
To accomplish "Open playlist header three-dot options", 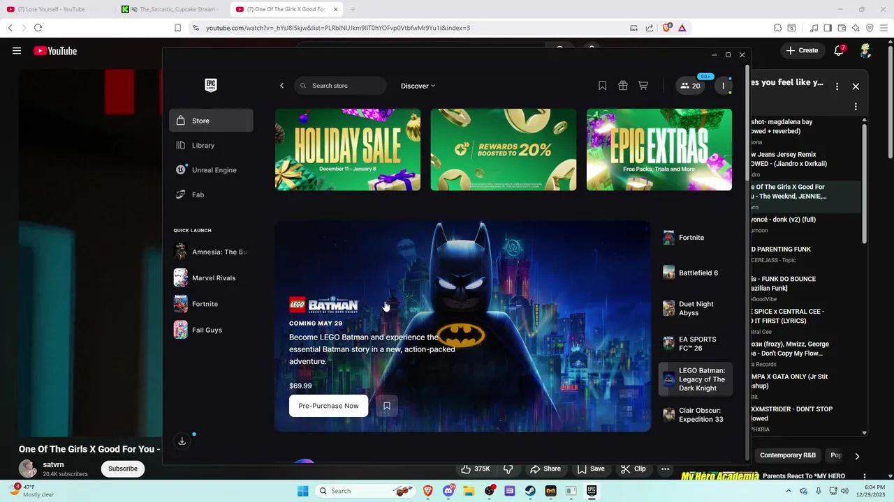I will click(x=837, y=86).
